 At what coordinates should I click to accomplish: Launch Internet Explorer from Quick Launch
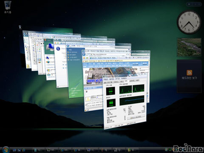click(x=24, y=150)
